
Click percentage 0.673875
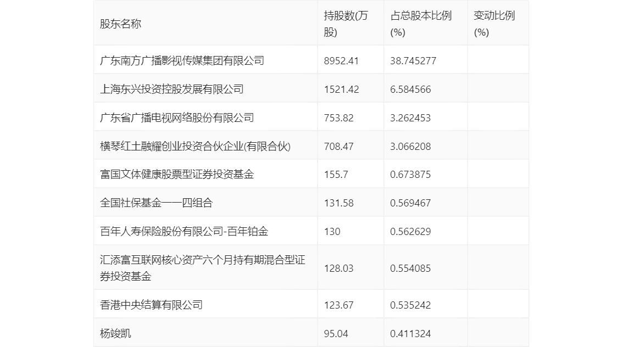410,175
